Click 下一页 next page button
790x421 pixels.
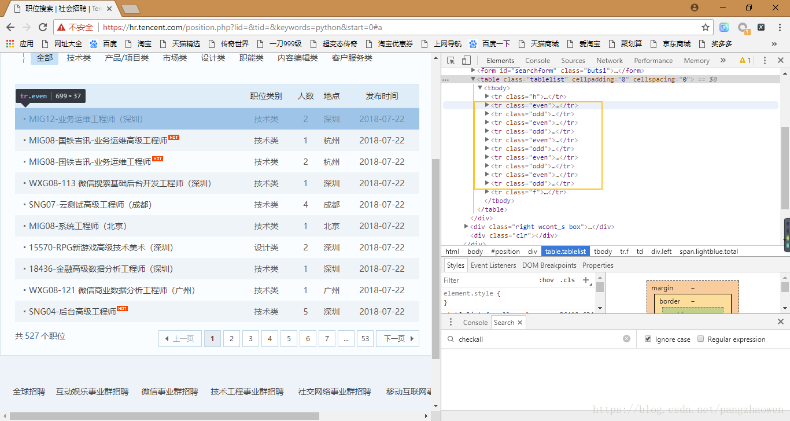click(397, 338)
